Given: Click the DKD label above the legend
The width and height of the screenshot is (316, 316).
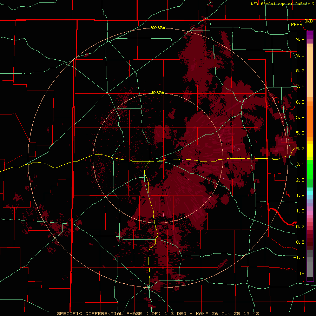Looking at the screenshot, I should (x=308, y=21).
